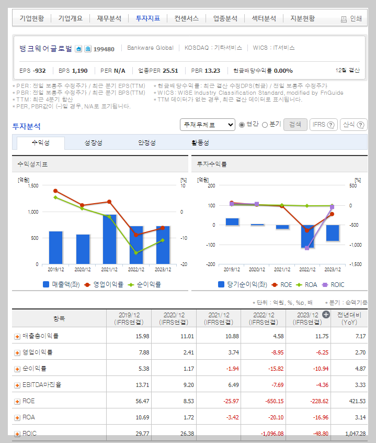The width and height of the screenshot is (376, 443).
Task: Click the 2022/12 bar in 수익성지표 chart
Action: point(136,245)
